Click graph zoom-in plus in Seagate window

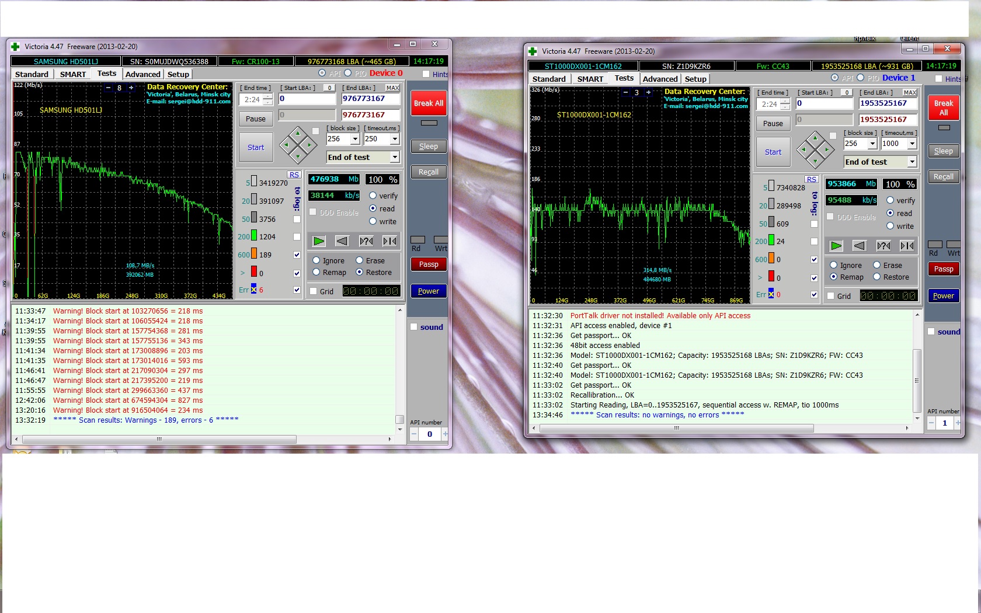pos(648,92)
